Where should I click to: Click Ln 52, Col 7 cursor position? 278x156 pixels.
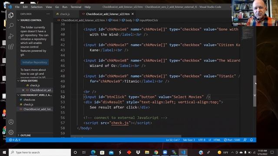[173, 140]
